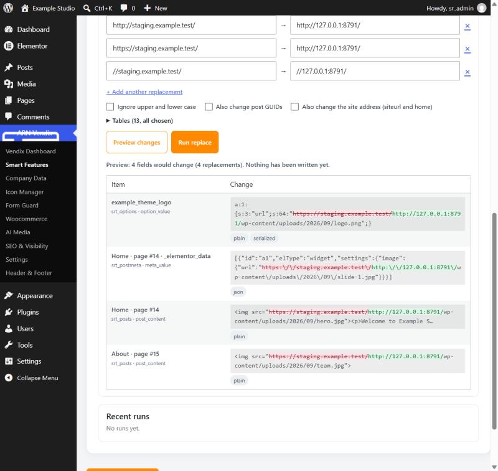The height and width of the screenshot is (471, 498).
Task: Click the json tag under _elementor_data
Action: (x=238, y=292)
